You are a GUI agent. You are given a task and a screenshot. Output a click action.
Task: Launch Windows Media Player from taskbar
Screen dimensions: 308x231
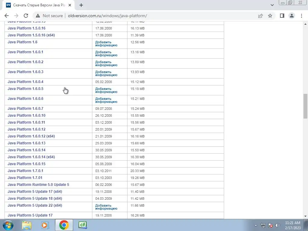pos(45,225)
